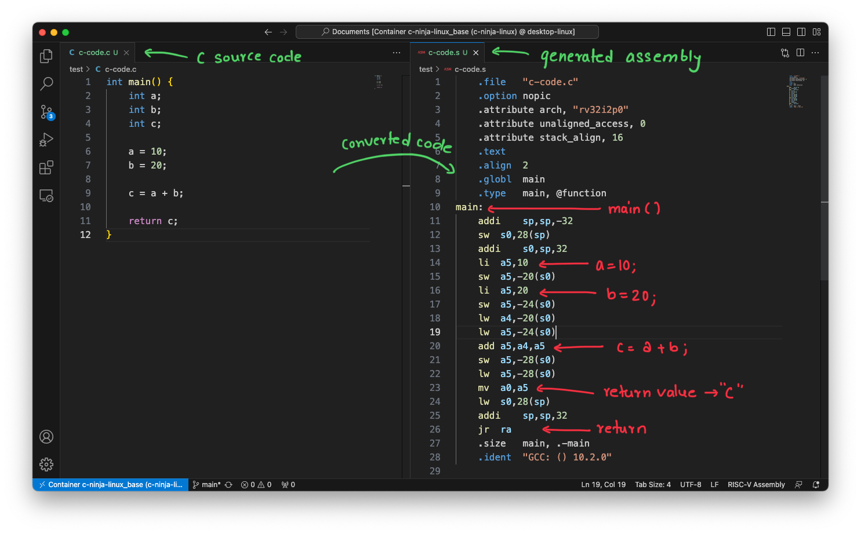Click 'add a5,a4,a5' assembly line

tap(511, 346)
